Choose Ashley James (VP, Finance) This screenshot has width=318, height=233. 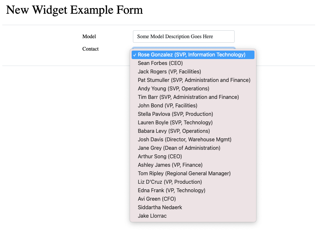(169, 165)
